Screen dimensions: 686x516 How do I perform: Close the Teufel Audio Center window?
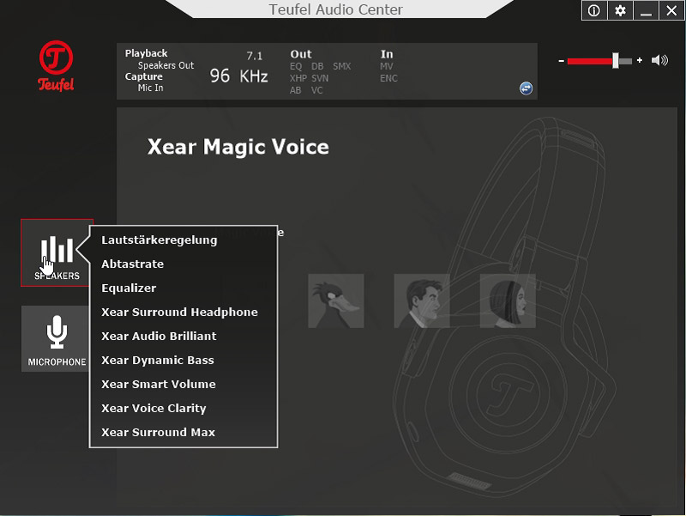point(671,10)
